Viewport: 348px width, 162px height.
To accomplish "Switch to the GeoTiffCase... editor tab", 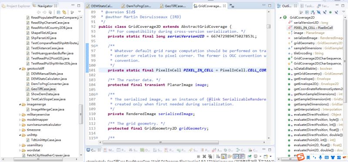I will pos(173,6).
